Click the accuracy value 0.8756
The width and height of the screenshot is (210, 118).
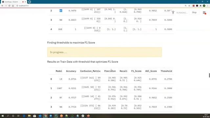(x=72, y=79)
